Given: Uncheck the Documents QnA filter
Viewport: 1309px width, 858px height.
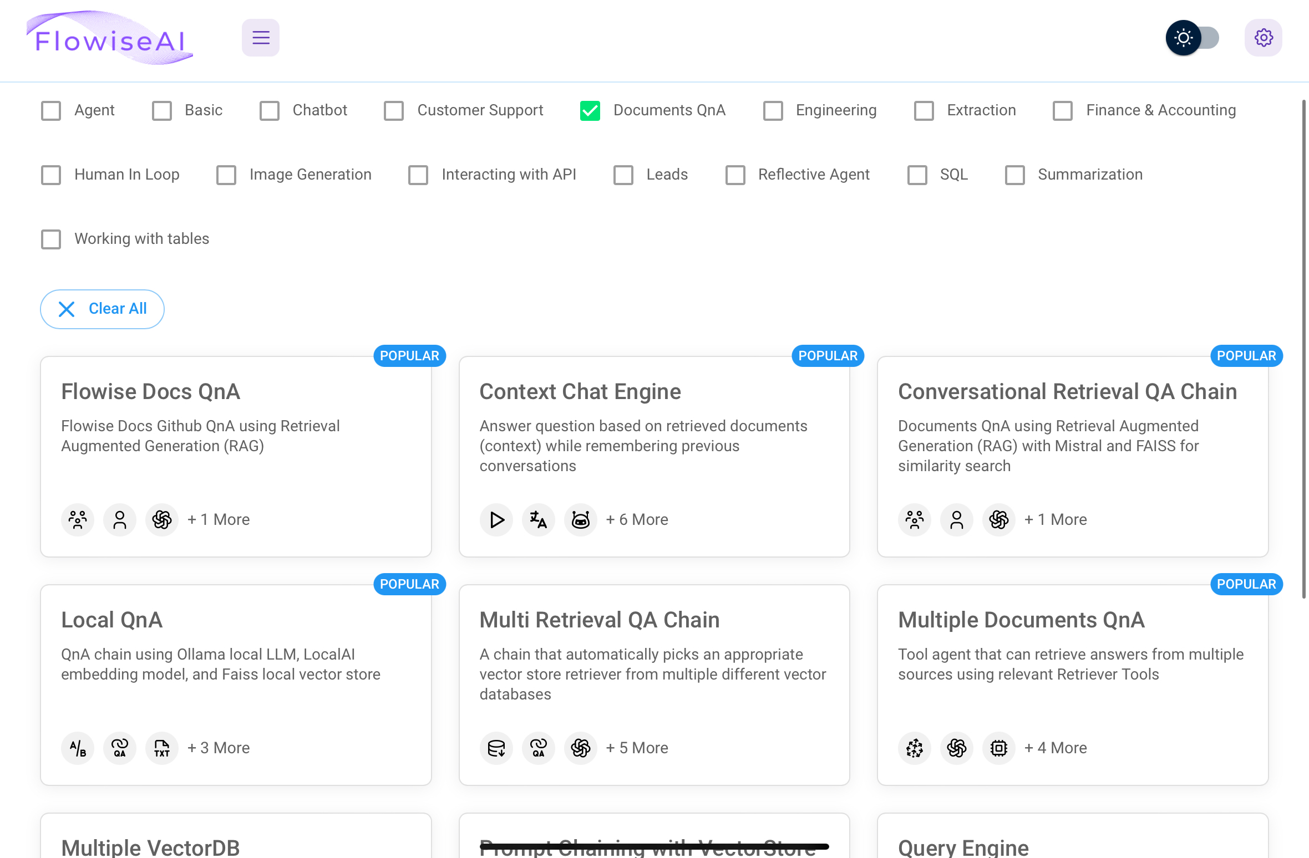Looking at the screenshot, I should [590, 110].
